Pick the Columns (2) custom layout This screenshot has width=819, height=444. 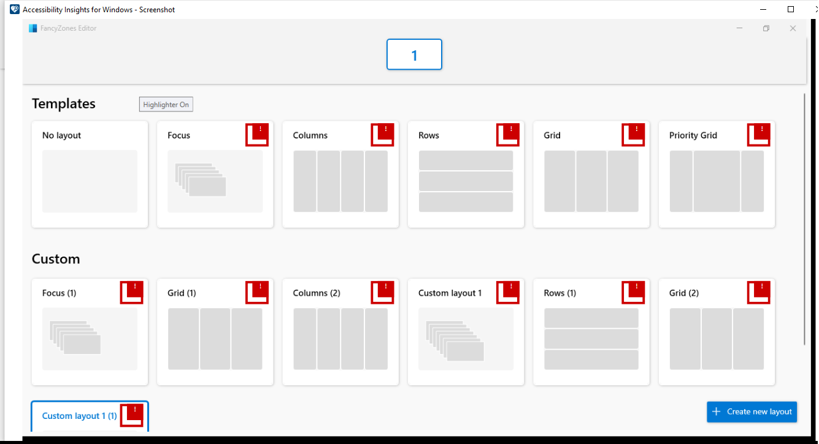pyautogui.click(x=340, y=332)
